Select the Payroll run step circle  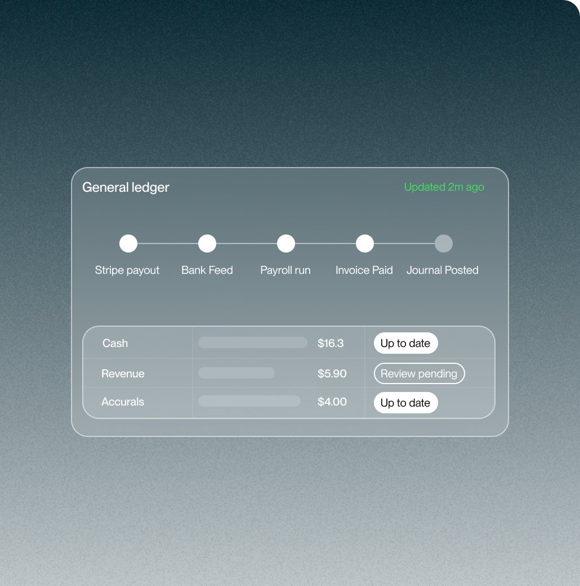286,244
